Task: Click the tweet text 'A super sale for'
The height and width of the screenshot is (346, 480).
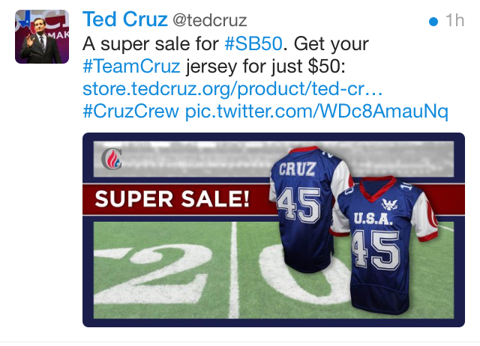Action: (x=150, y=43)
